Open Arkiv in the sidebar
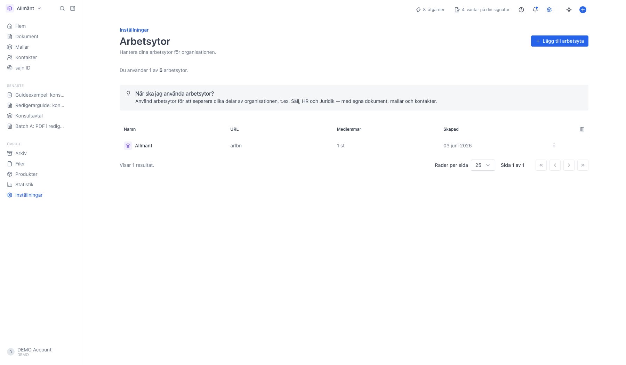This screenshot has height=365, width=626. (x=41, y=153)
